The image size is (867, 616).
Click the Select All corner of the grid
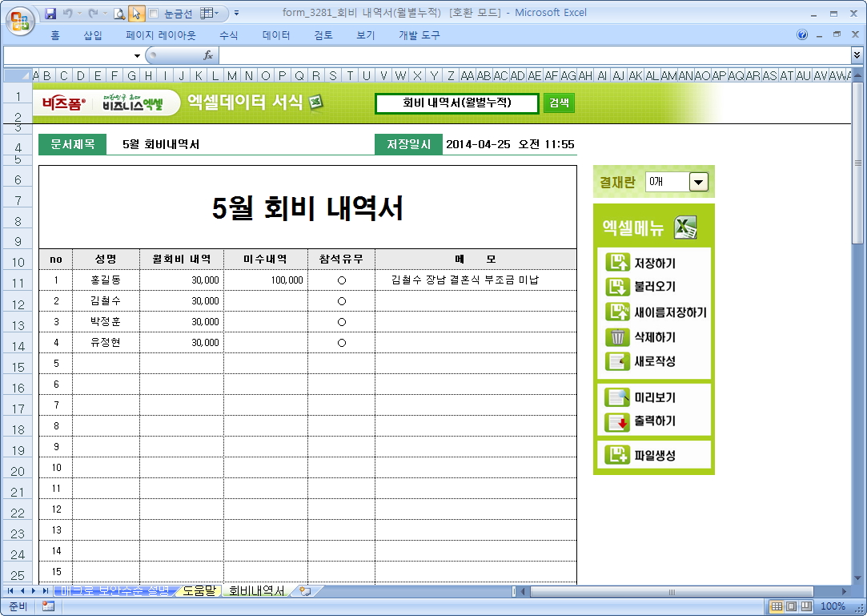tap(18, 75)
